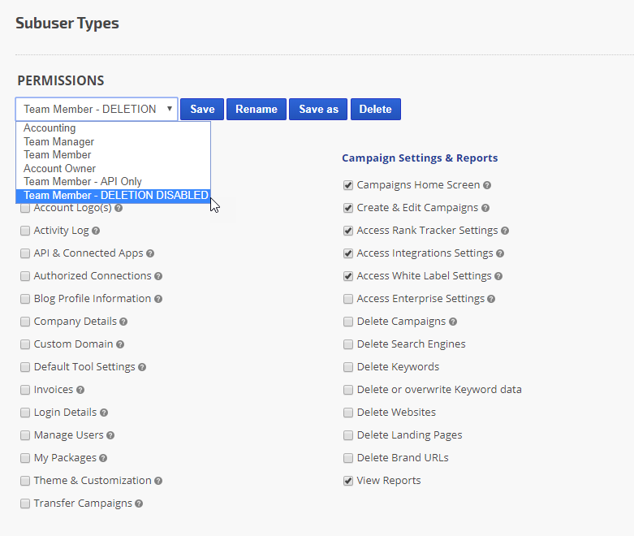
Task: Click help icon beside Campaigns Home Screen
Action: click(x=487, y=185)
